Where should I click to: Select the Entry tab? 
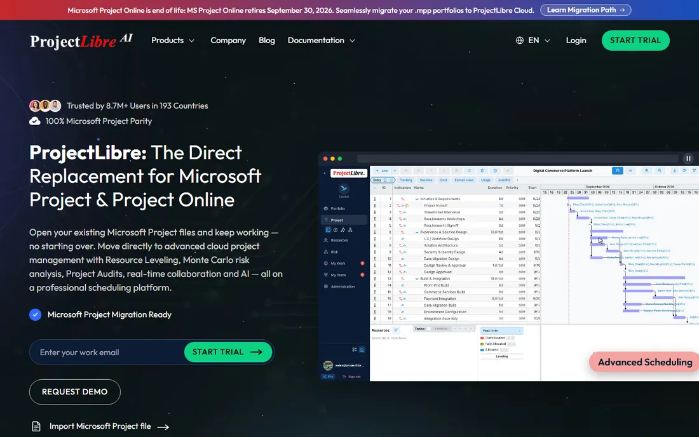(383, 180)
